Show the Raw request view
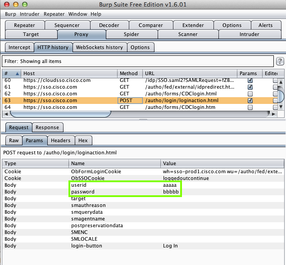Image resolution: width=286 pixels, height=265 pixels. pyautogui.click(x=14, y=140)
